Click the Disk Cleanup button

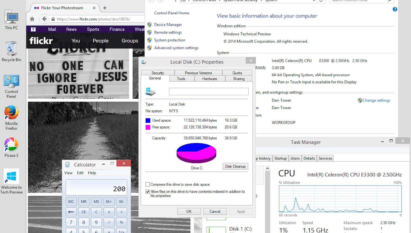(x=235, y=167)
